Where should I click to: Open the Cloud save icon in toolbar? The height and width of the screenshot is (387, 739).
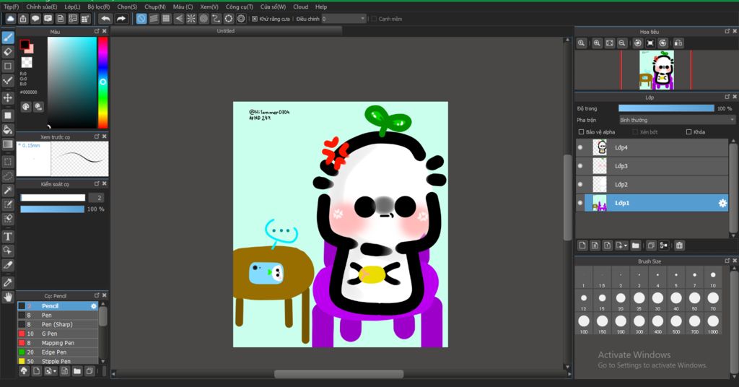pos(10,19)
